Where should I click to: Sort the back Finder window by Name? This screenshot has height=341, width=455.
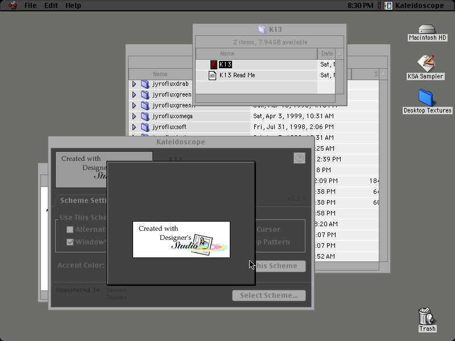point(160,74)
